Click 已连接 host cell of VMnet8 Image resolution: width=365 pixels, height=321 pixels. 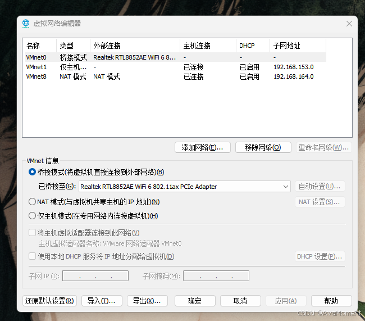click(x=194, y=76)
